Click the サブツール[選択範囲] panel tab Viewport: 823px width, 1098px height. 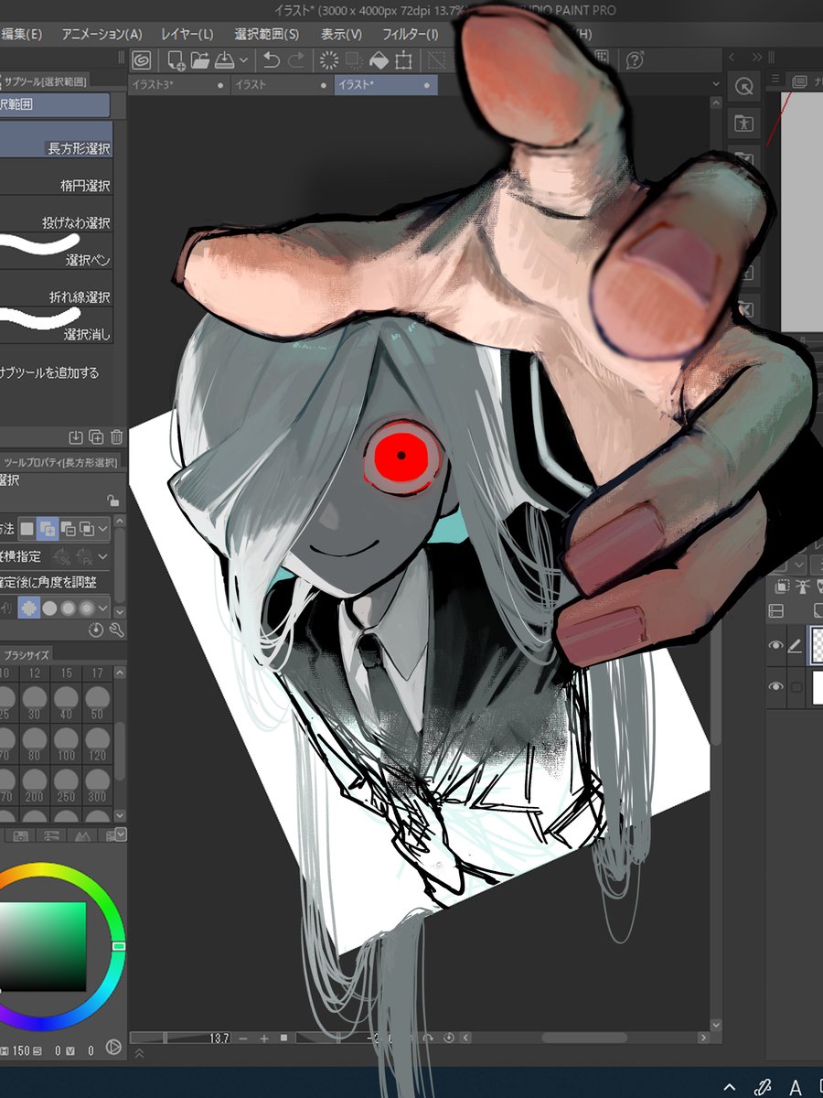point(46,81)
